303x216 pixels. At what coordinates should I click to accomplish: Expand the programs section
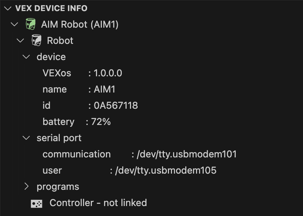[26, 187]
